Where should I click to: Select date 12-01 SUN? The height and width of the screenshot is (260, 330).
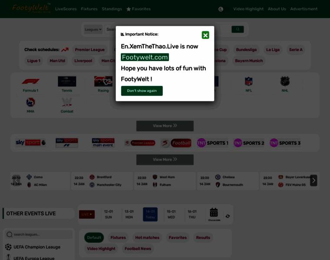tap(109, 214)
